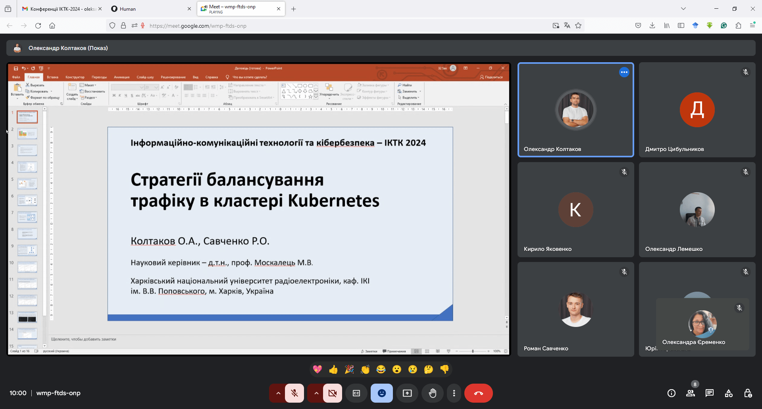Open meeting details info icon
The height and width of the screenshot is (409, 762).
[x=672, y=393]
